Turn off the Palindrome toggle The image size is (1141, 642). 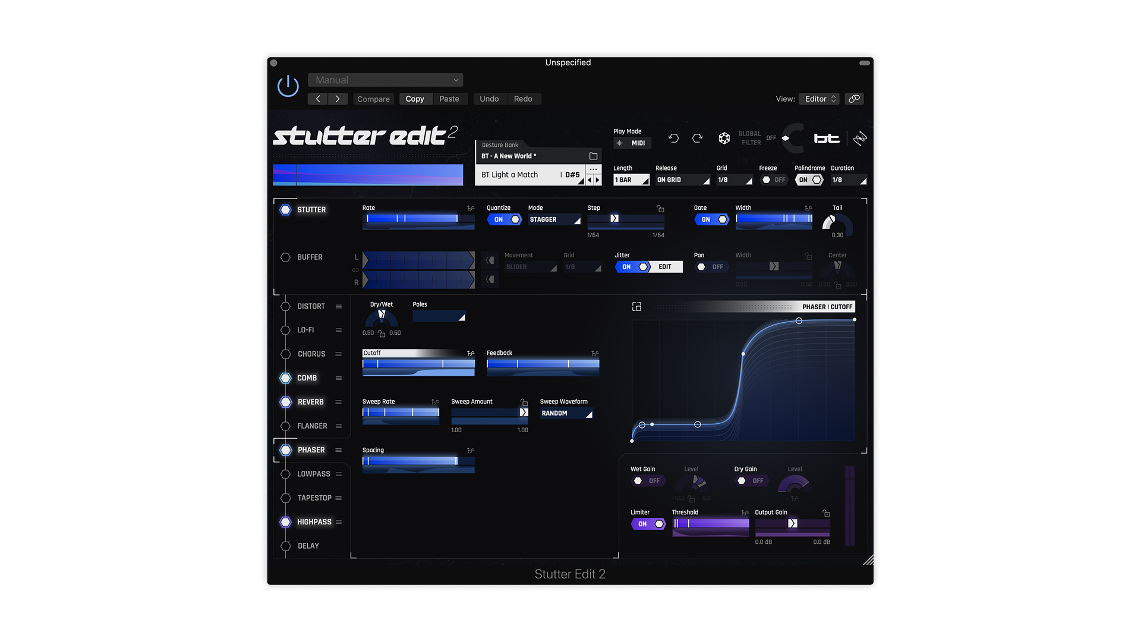pos(809,180)
